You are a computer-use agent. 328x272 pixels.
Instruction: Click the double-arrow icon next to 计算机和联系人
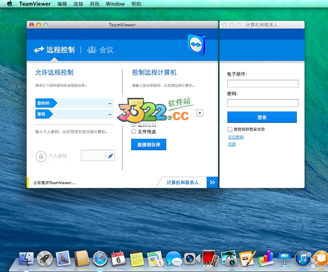tap(212, 182)
